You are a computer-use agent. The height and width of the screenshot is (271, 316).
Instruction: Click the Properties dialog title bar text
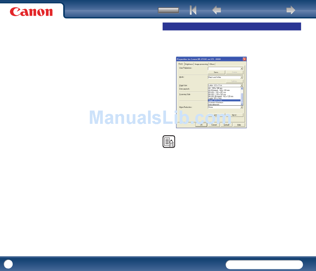199,59
